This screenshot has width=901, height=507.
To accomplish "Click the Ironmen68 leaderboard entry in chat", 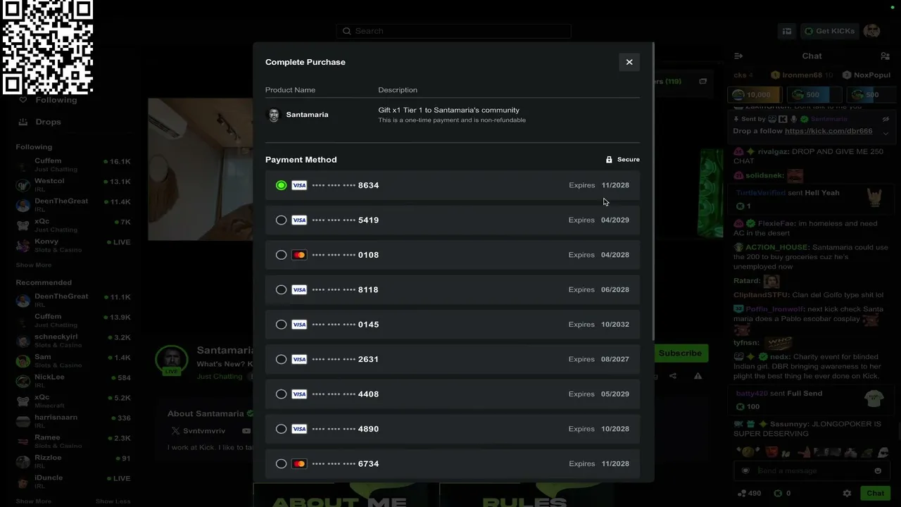I will (x=801, y=75).
